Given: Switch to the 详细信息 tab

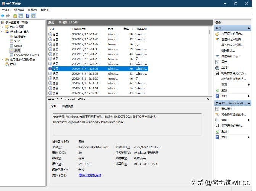Looking at the screenshot, I should click(68, 107).
